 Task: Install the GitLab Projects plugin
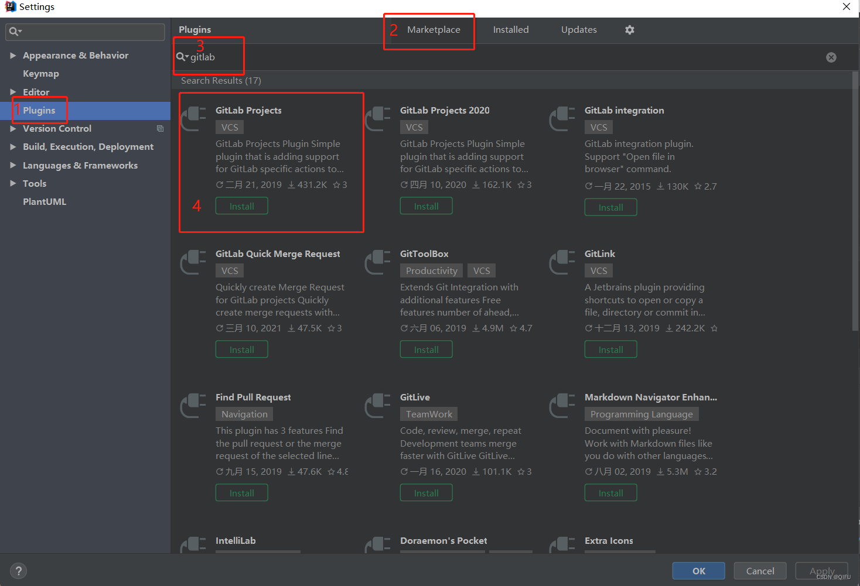pos(242,206)
